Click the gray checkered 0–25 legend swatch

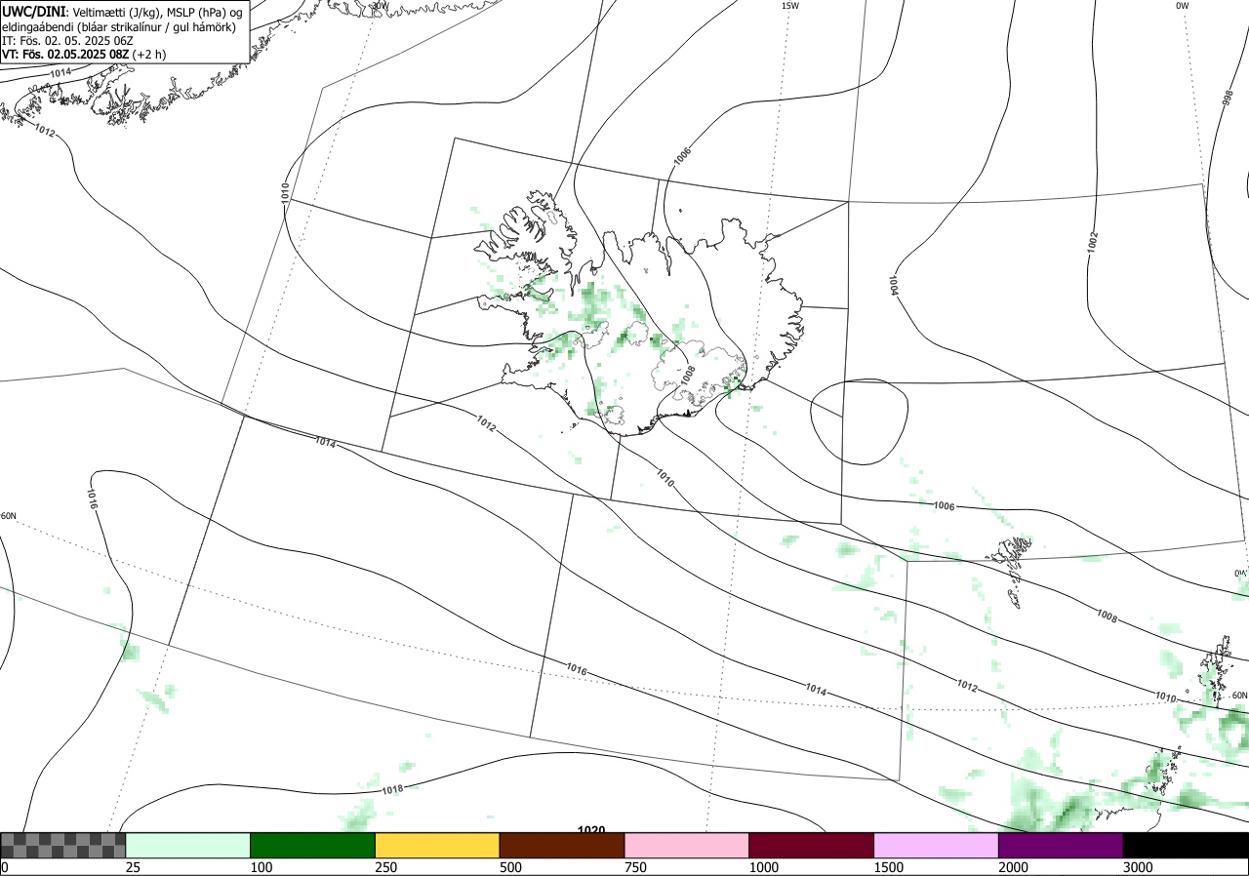click(63, 845)
